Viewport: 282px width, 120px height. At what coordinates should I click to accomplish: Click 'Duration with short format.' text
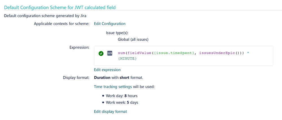coord(118,78)
